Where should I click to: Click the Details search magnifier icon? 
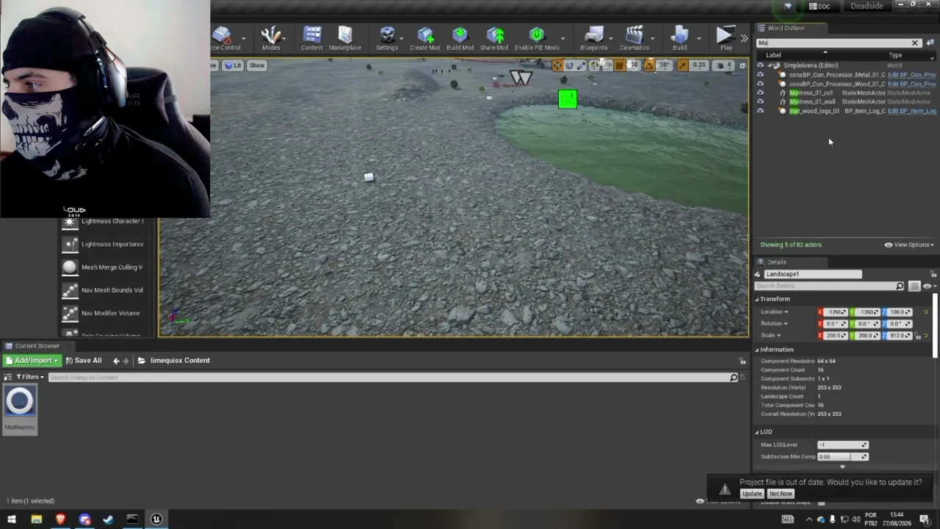(900, 286)
